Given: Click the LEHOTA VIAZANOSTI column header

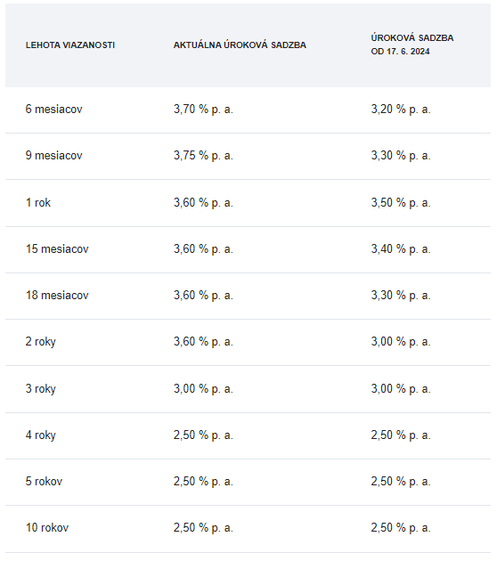Looking at the screenshot, I should click(x=70, y=45).
